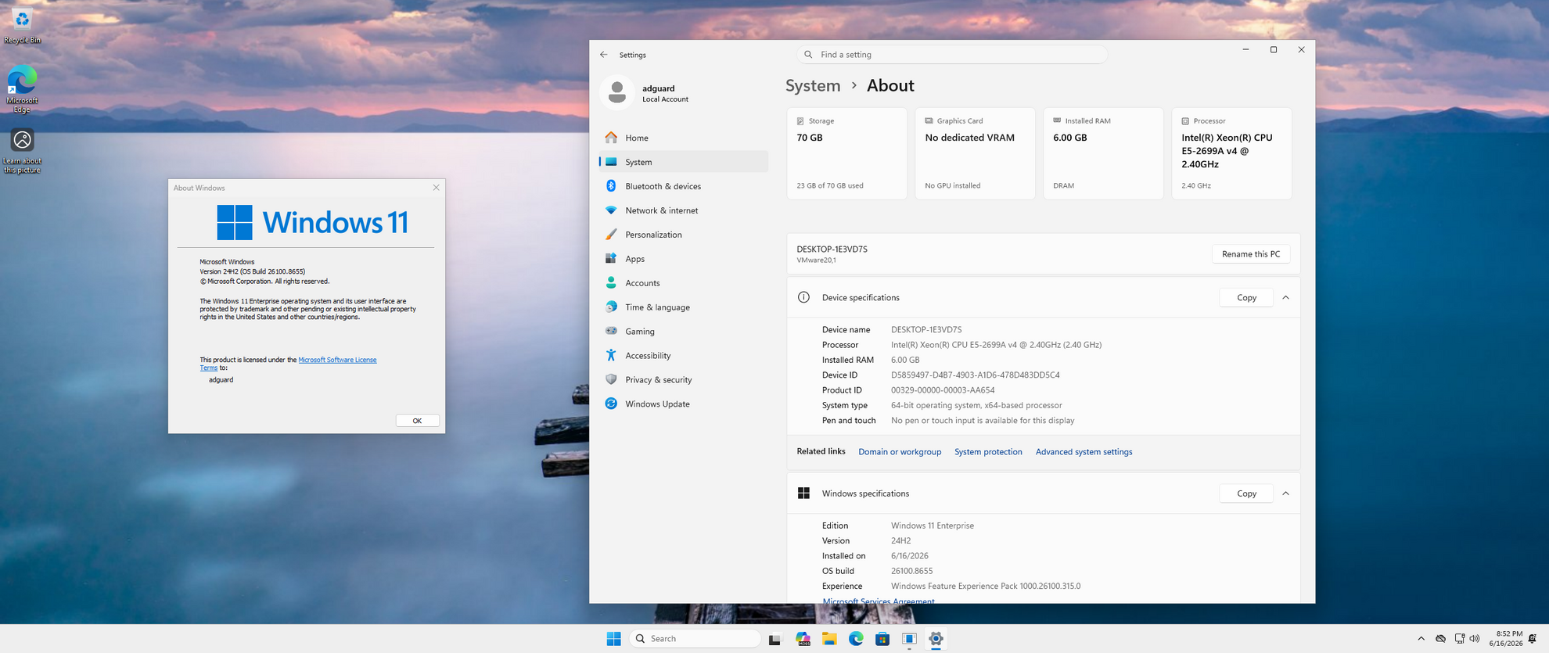This screenshot has height=653, width=1549.
Task: Select the Device ID value text
Action: [x=975, y=375]
